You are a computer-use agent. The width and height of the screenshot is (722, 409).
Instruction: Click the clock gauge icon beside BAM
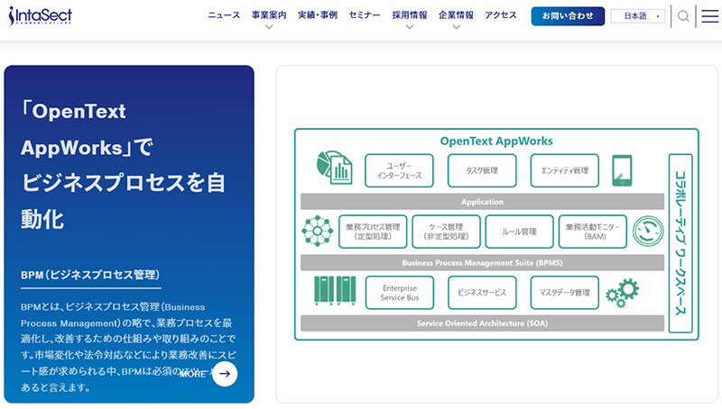(648, 232)
